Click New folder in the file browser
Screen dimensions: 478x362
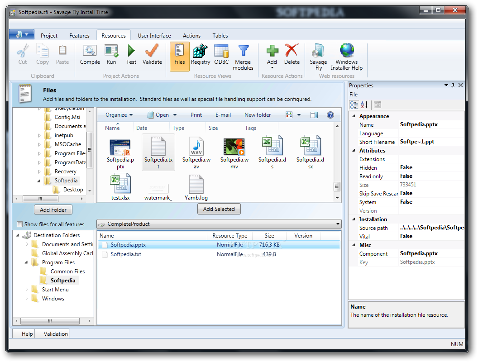[257, 115]
